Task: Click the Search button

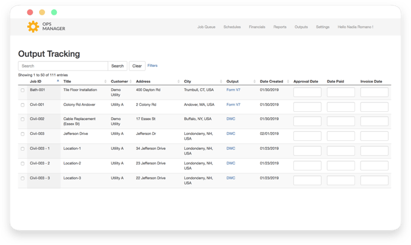Action: click(x=117, y=66)
